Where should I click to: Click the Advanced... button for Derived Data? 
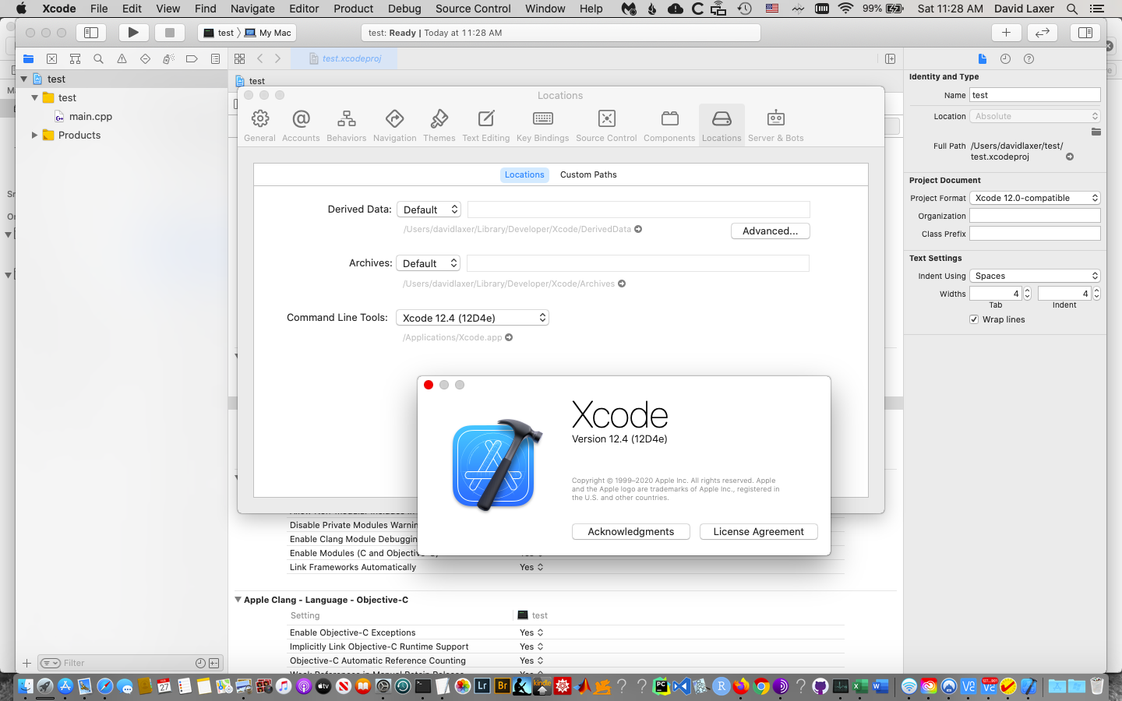770,231
